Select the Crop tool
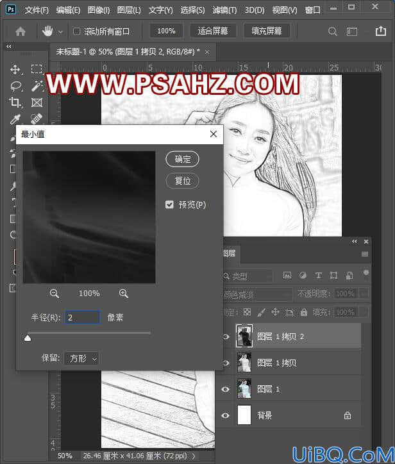The image size is (395, 464). [15, 103]
